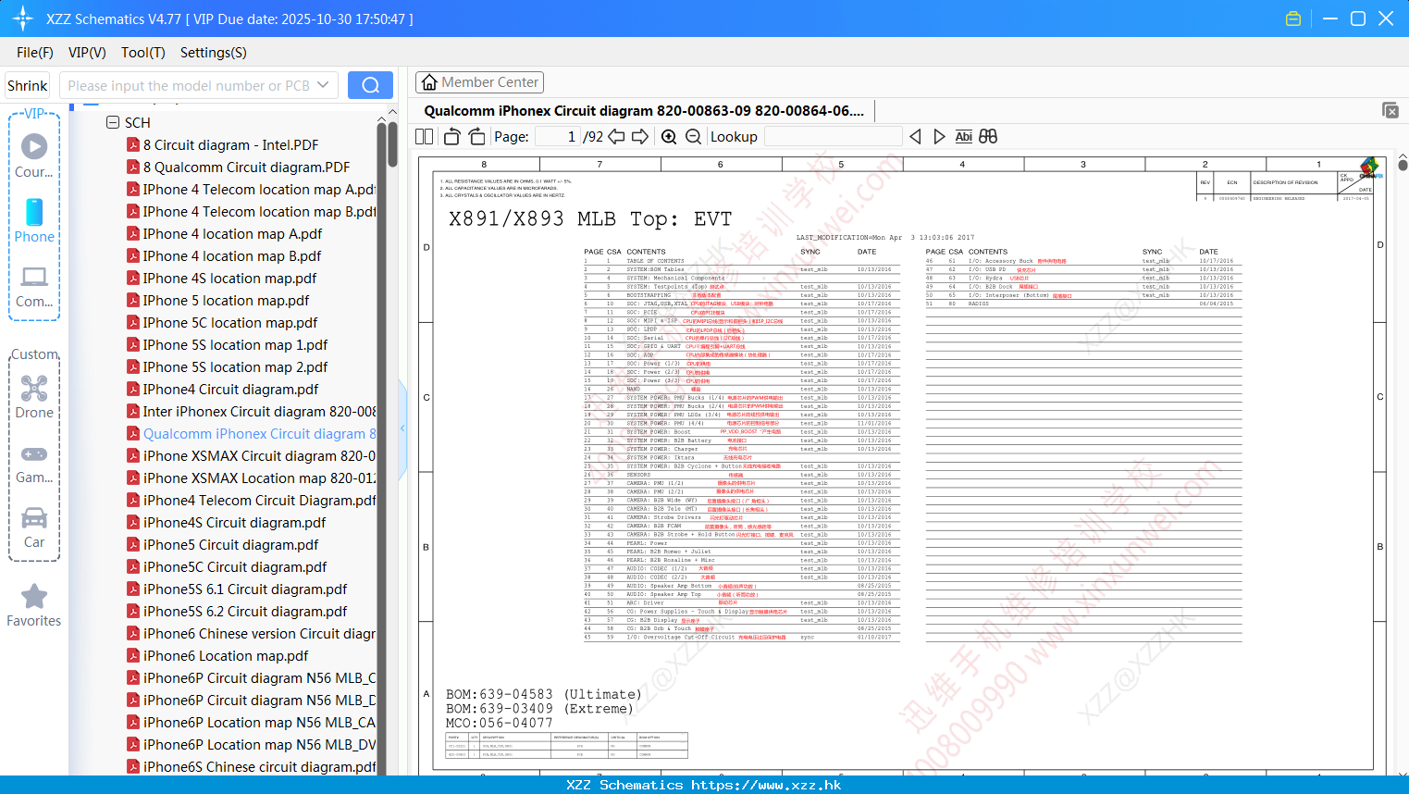The image size is (1409, 794).
Task: Go to next page arrow
Action: tap(640, 136)
